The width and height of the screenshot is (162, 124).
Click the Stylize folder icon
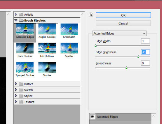tap(21, 96)
